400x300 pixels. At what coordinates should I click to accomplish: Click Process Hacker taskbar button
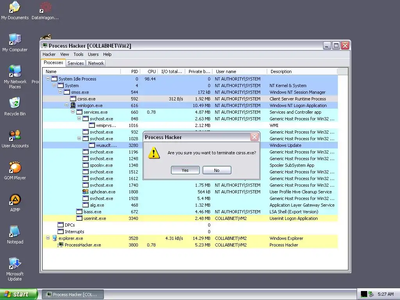(73, 295)
